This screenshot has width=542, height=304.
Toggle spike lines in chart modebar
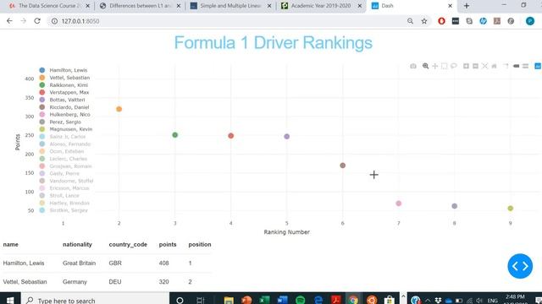(x=506, y=66)
